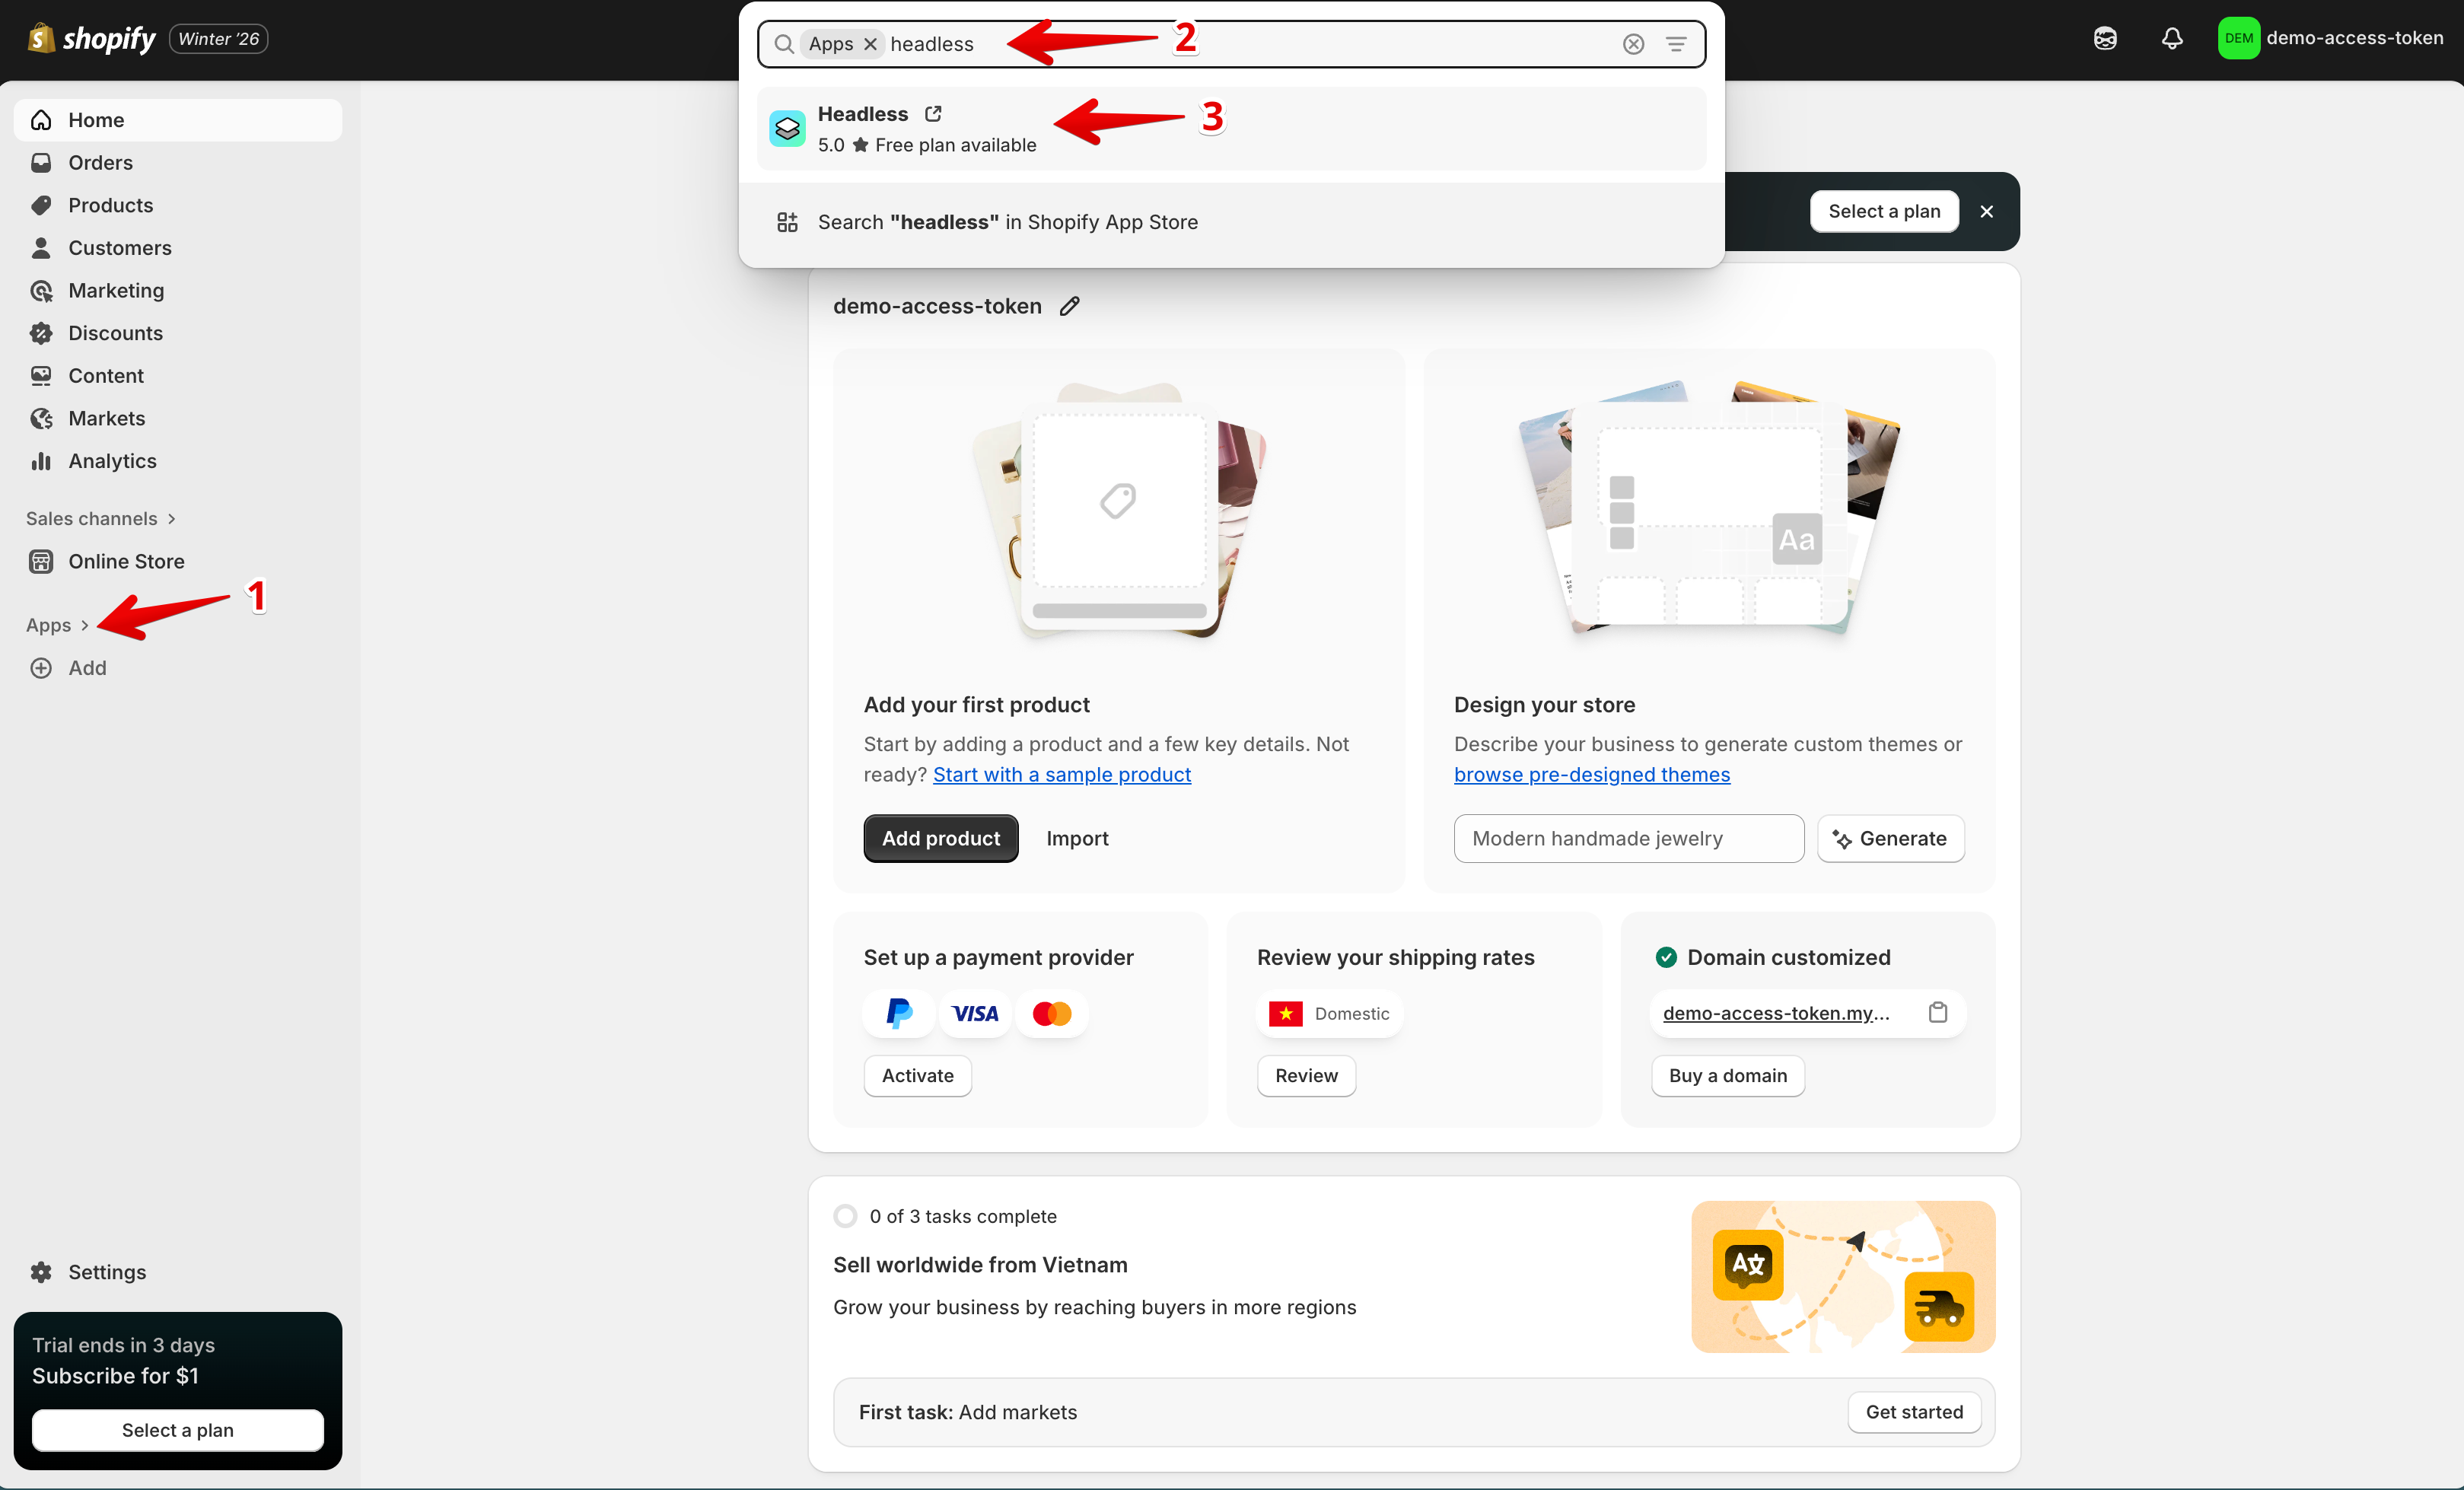Open Sidekick assistant icon in top bar

click(x=2105, y=39)
